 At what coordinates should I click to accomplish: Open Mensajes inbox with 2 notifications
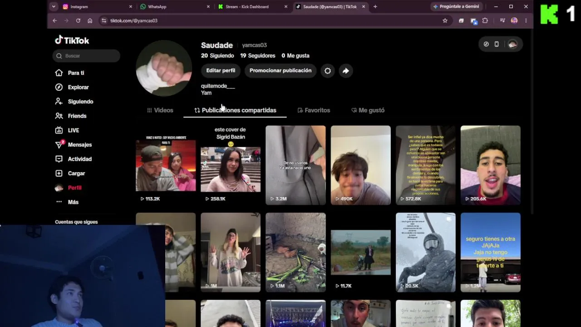tap(79, 144)
